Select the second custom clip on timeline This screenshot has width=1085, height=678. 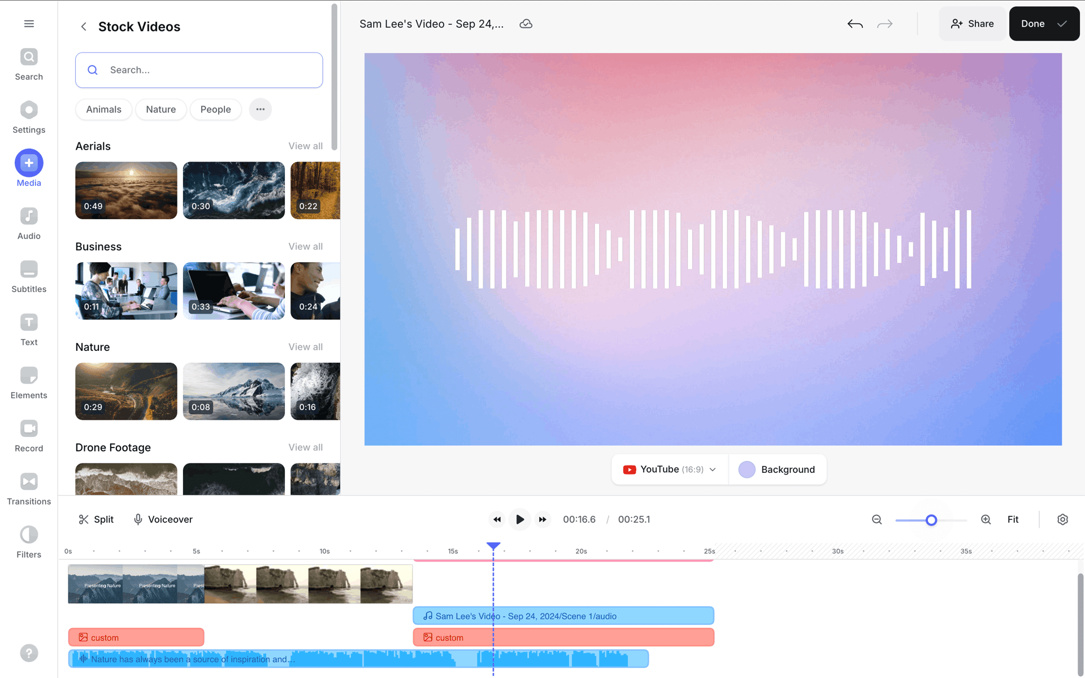(x=563, y=637)
